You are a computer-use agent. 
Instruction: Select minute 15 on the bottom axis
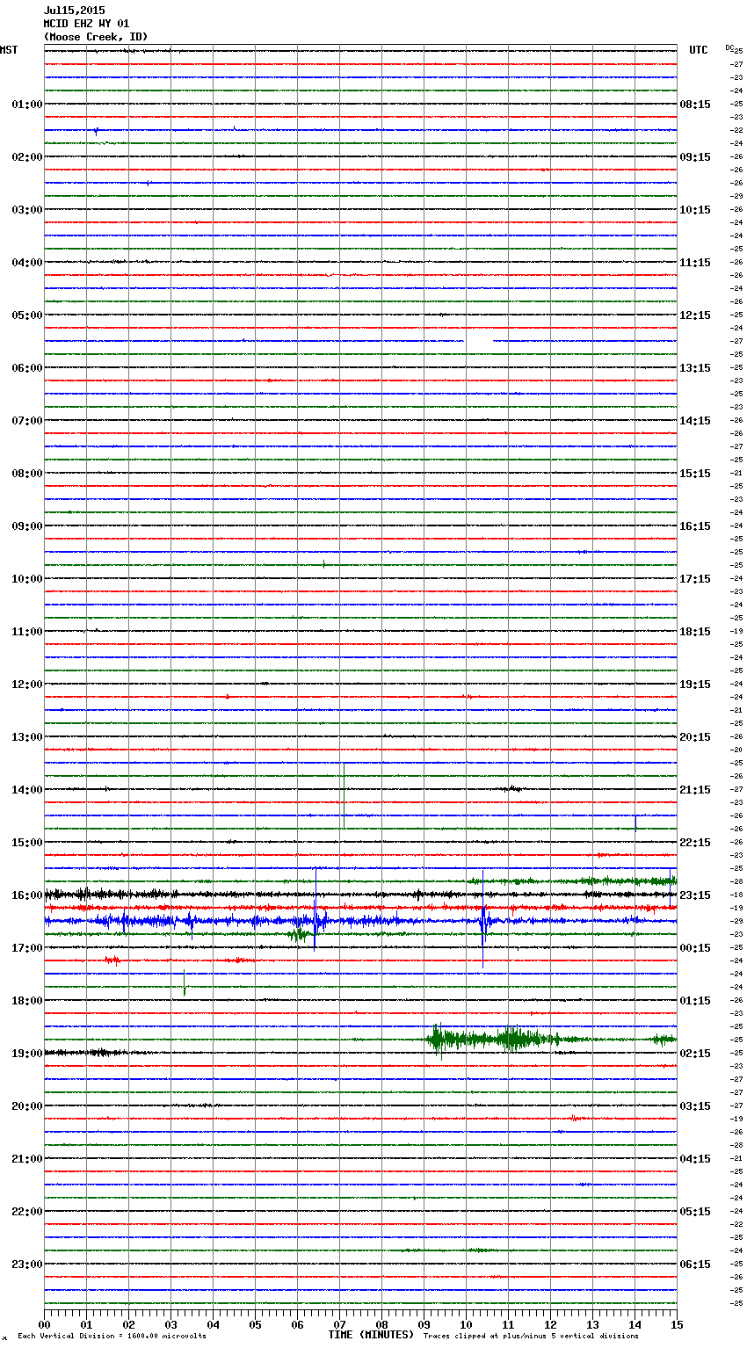(x=676, y=1324)
